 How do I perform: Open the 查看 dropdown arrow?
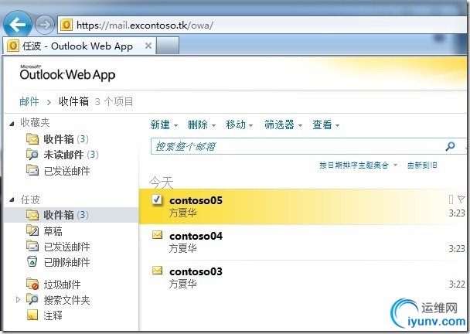[338, 125]
